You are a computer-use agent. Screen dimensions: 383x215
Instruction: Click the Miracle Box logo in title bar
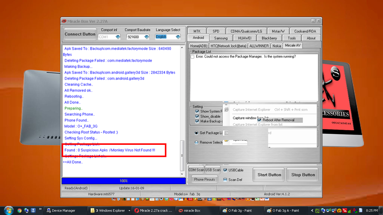pyautogui.click(x=64, y=21)
